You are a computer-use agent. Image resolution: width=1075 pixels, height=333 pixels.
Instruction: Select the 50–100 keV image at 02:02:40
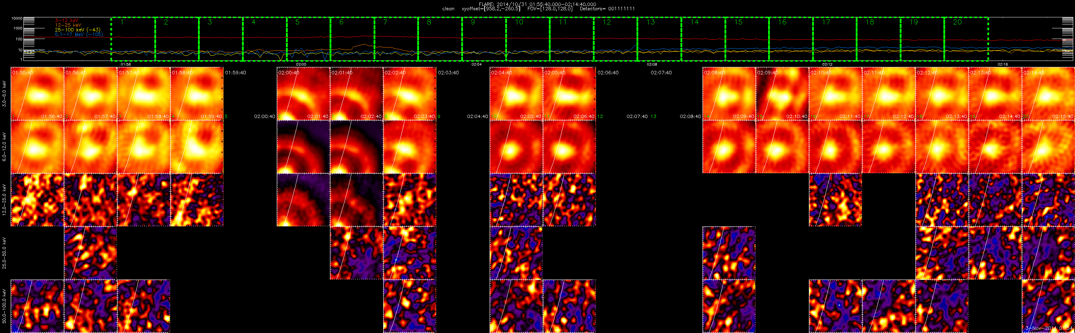click(x=410, y=306)
